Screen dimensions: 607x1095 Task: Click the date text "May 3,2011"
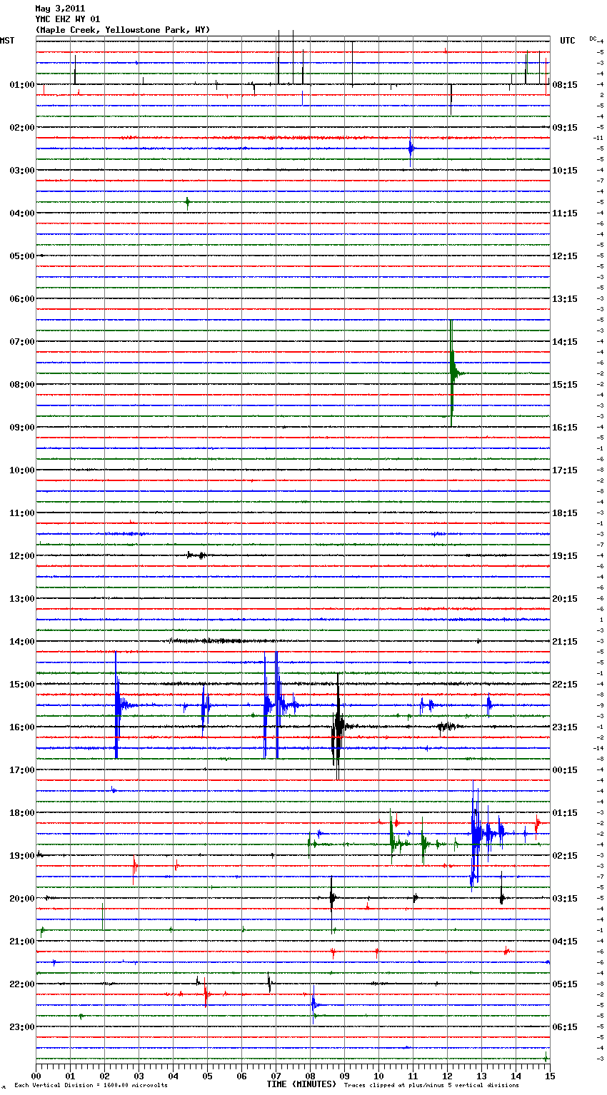(60, 9)
